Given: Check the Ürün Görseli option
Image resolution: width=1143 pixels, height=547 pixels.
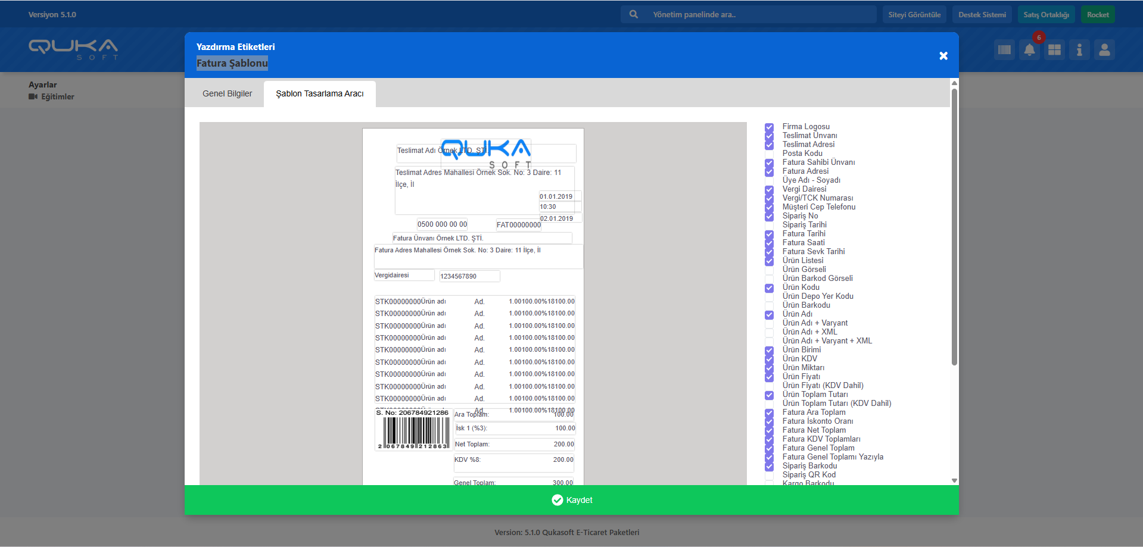Looking at the screenshot, I should pos(769,270).
